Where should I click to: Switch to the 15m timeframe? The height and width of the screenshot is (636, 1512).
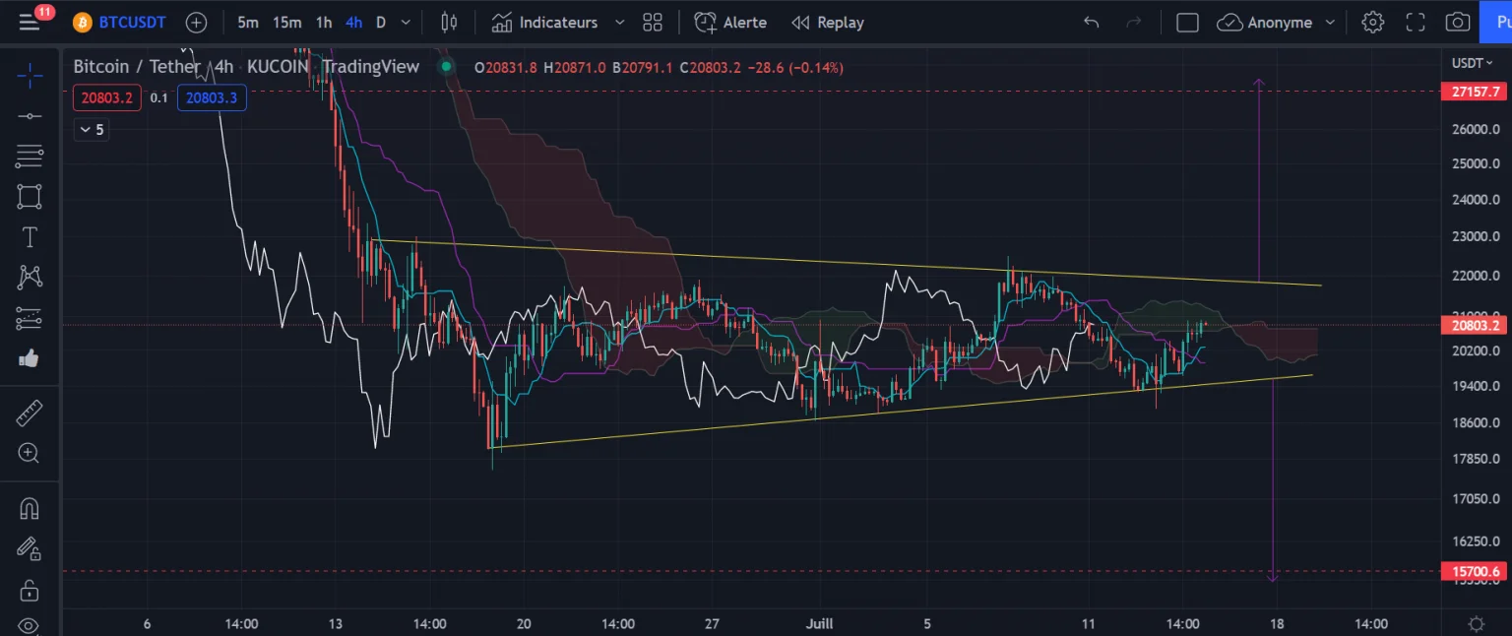click(x=287, y=22)
